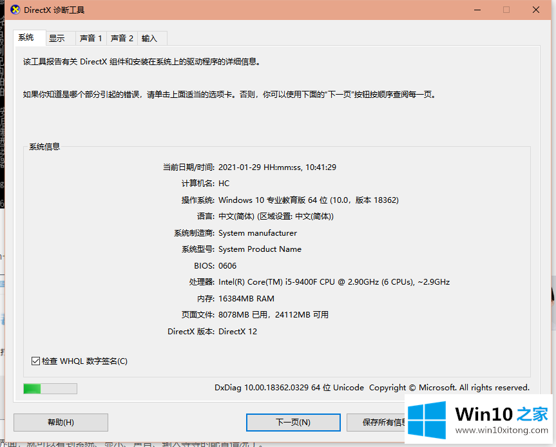This screenshot has height=447, width=556.
Task: Select the computer name value HC
Action: tap(224, 184)
